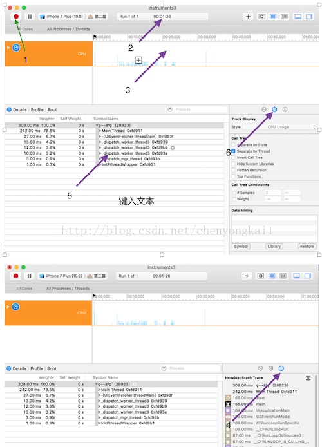
Task: Expand UIEventFetcher threadMain row in upper window
Action: click(100, 137)
